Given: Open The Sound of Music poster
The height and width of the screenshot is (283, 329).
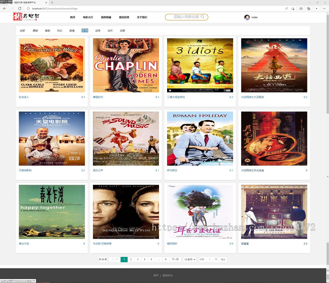Looking at the screenshot, I should point(126,139).
